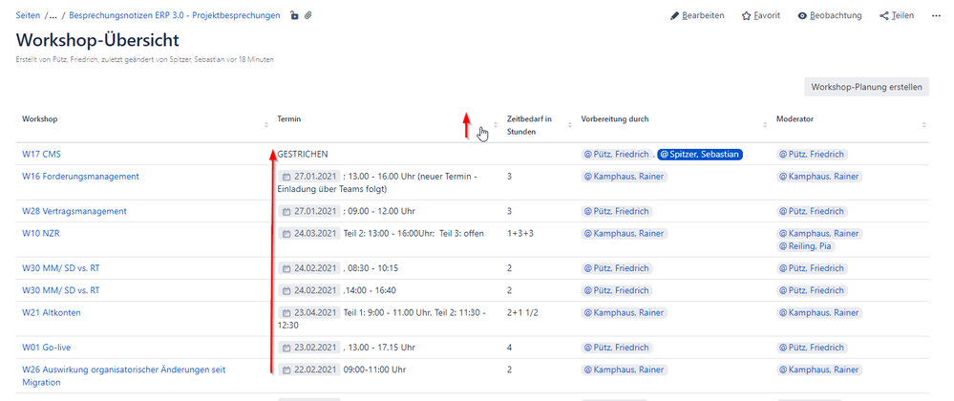Sort by Zeitbedarf in Stunden column

tap(570, 125)
